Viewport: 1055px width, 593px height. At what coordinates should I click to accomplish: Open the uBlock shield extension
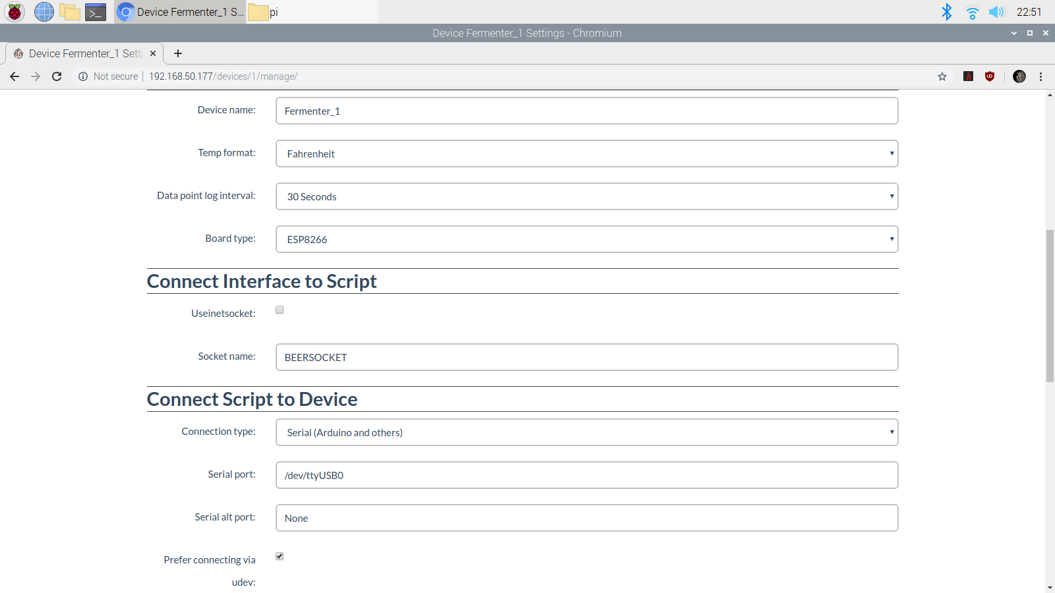coord(990,76)
